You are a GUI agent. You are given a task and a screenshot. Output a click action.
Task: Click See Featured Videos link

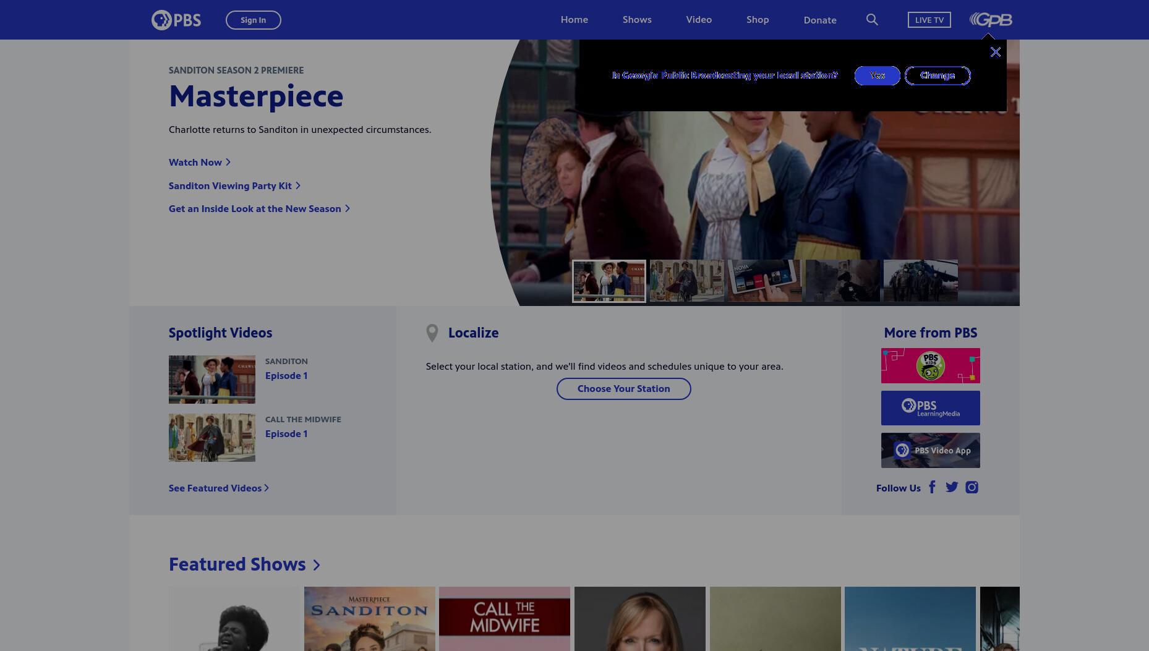(x=219, y=488)
